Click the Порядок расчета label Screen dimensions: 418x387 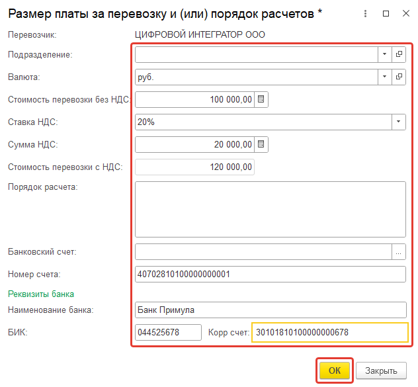click(42, 187)
